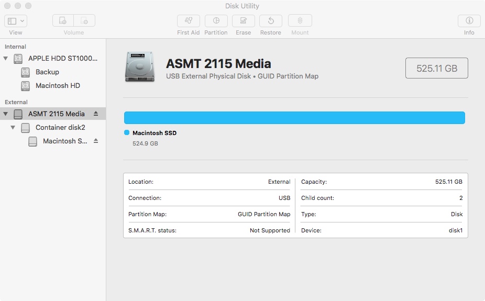485x301 pixels.
Task: Click the ASMT 2115 Media heading
Action: pyautogui.click(x=219, y=64)
